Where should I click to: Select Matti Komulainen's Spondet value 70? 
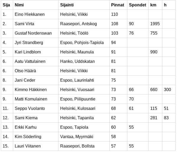[131, 99]
